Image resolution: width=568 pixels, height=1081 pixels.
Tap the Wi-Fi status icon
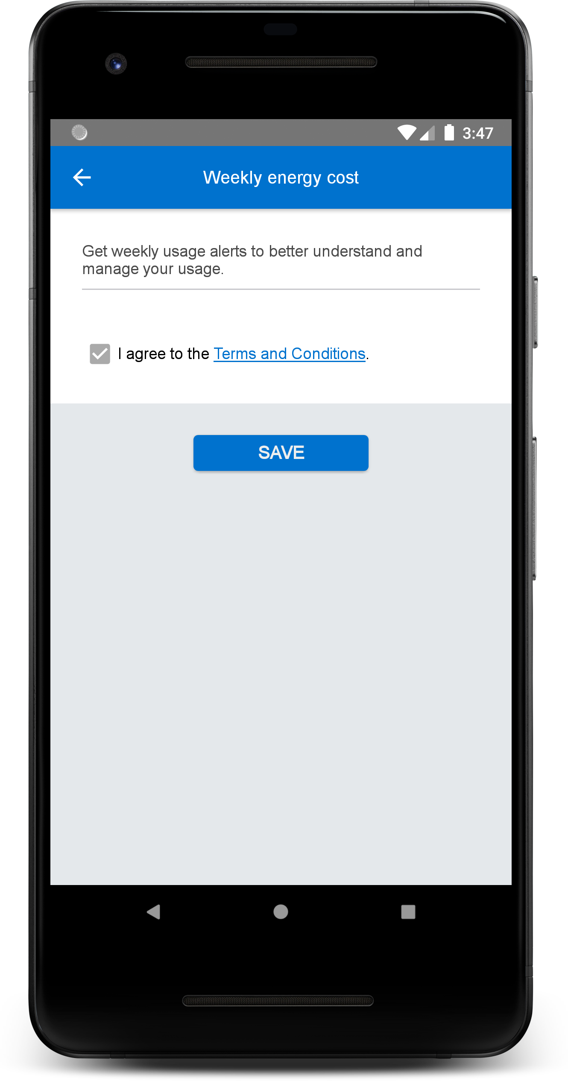407,133
